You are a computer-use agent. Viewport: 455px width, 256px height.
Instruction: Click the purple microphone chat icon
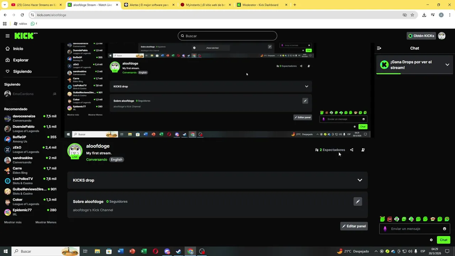tap(385, 229)
